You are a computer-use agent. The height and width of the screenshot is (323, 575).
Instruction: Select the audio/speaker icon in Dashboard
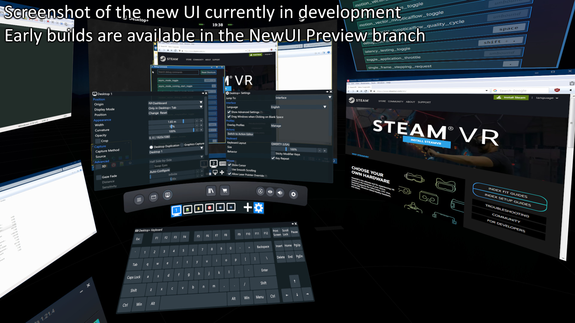(280, 193)
